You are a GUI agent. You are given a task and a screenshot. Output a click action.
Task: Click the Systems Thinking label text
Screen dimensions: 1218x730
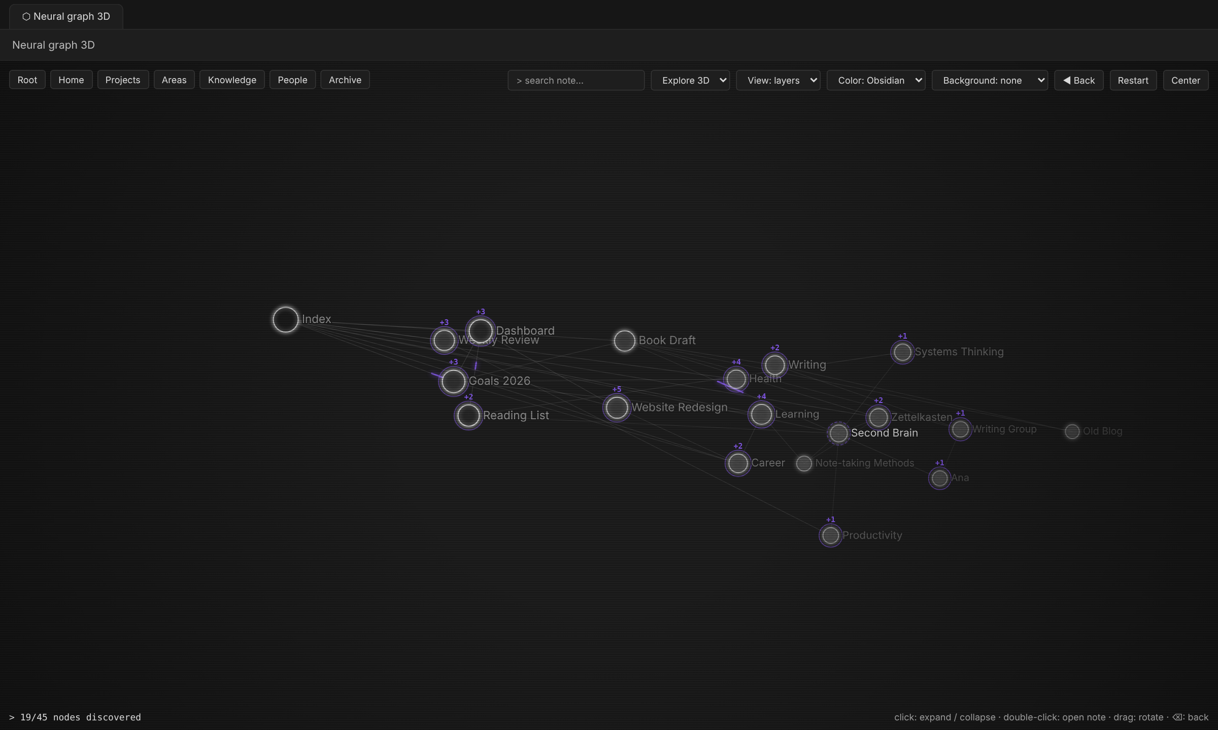point(959,352)
